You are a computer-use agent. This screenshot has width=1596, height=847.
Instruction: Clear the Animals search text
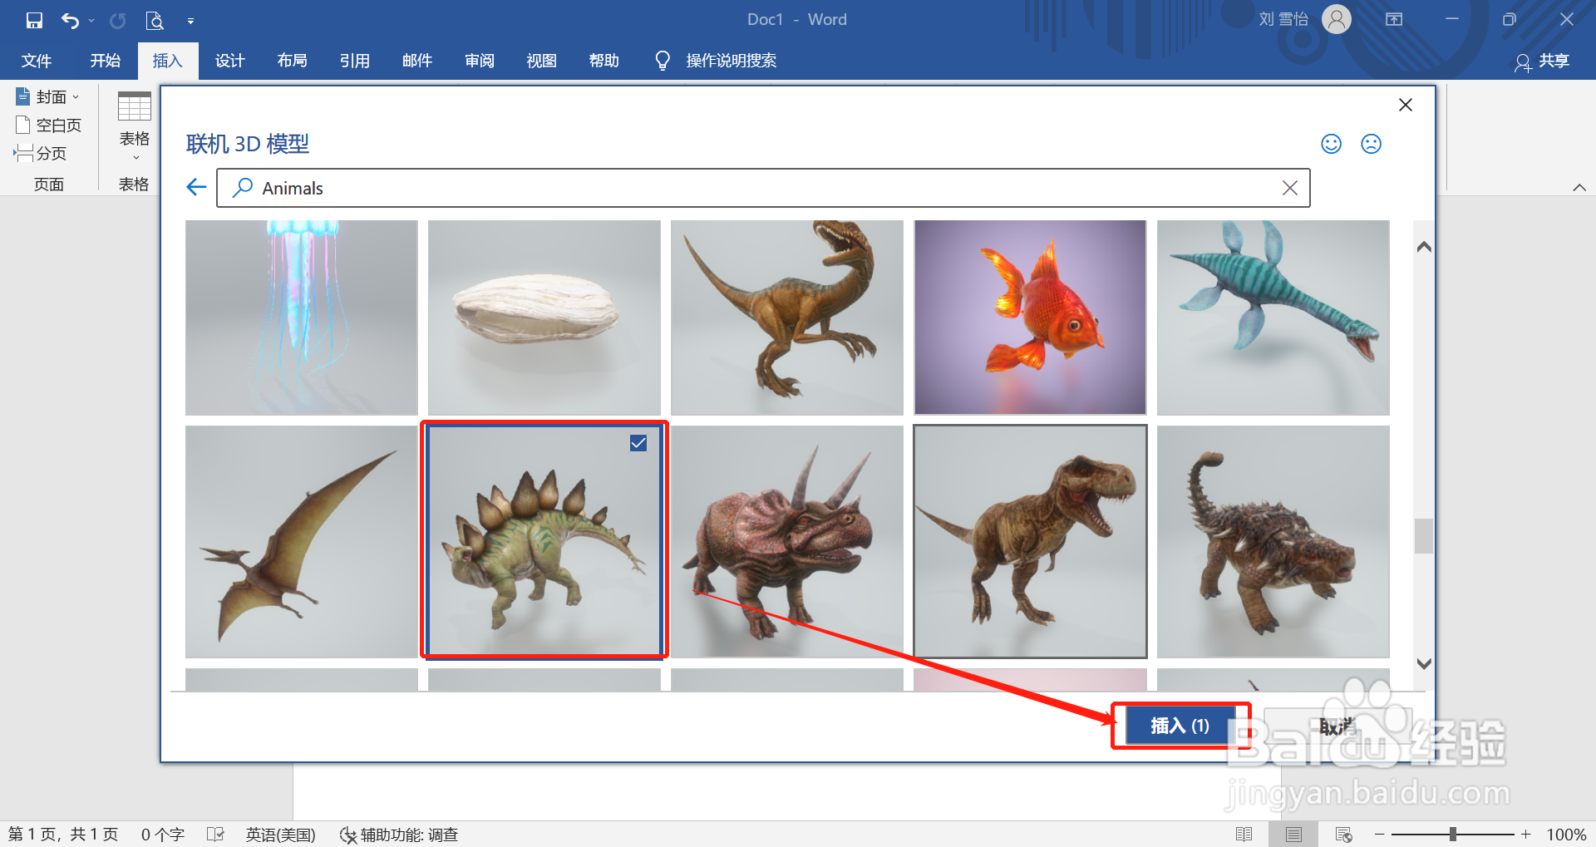[1289, 188]
